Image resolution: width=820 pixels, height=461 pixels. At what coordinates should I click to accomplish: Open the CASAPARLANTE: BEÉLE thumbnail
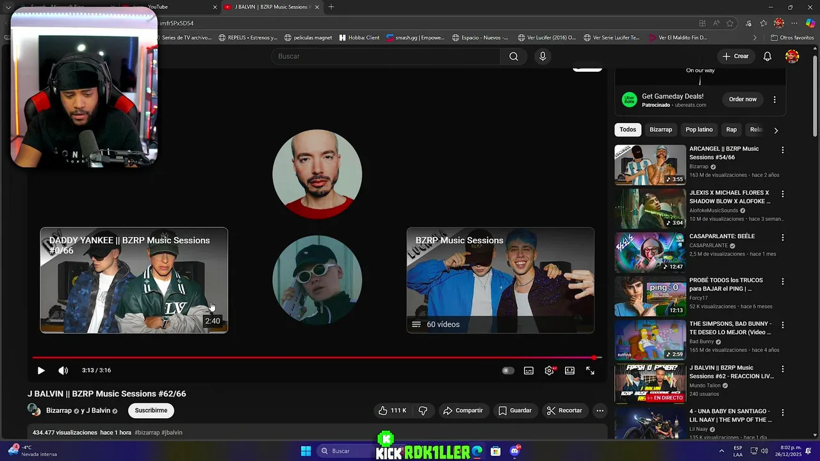pyautogui.click(x=650, y=252)
